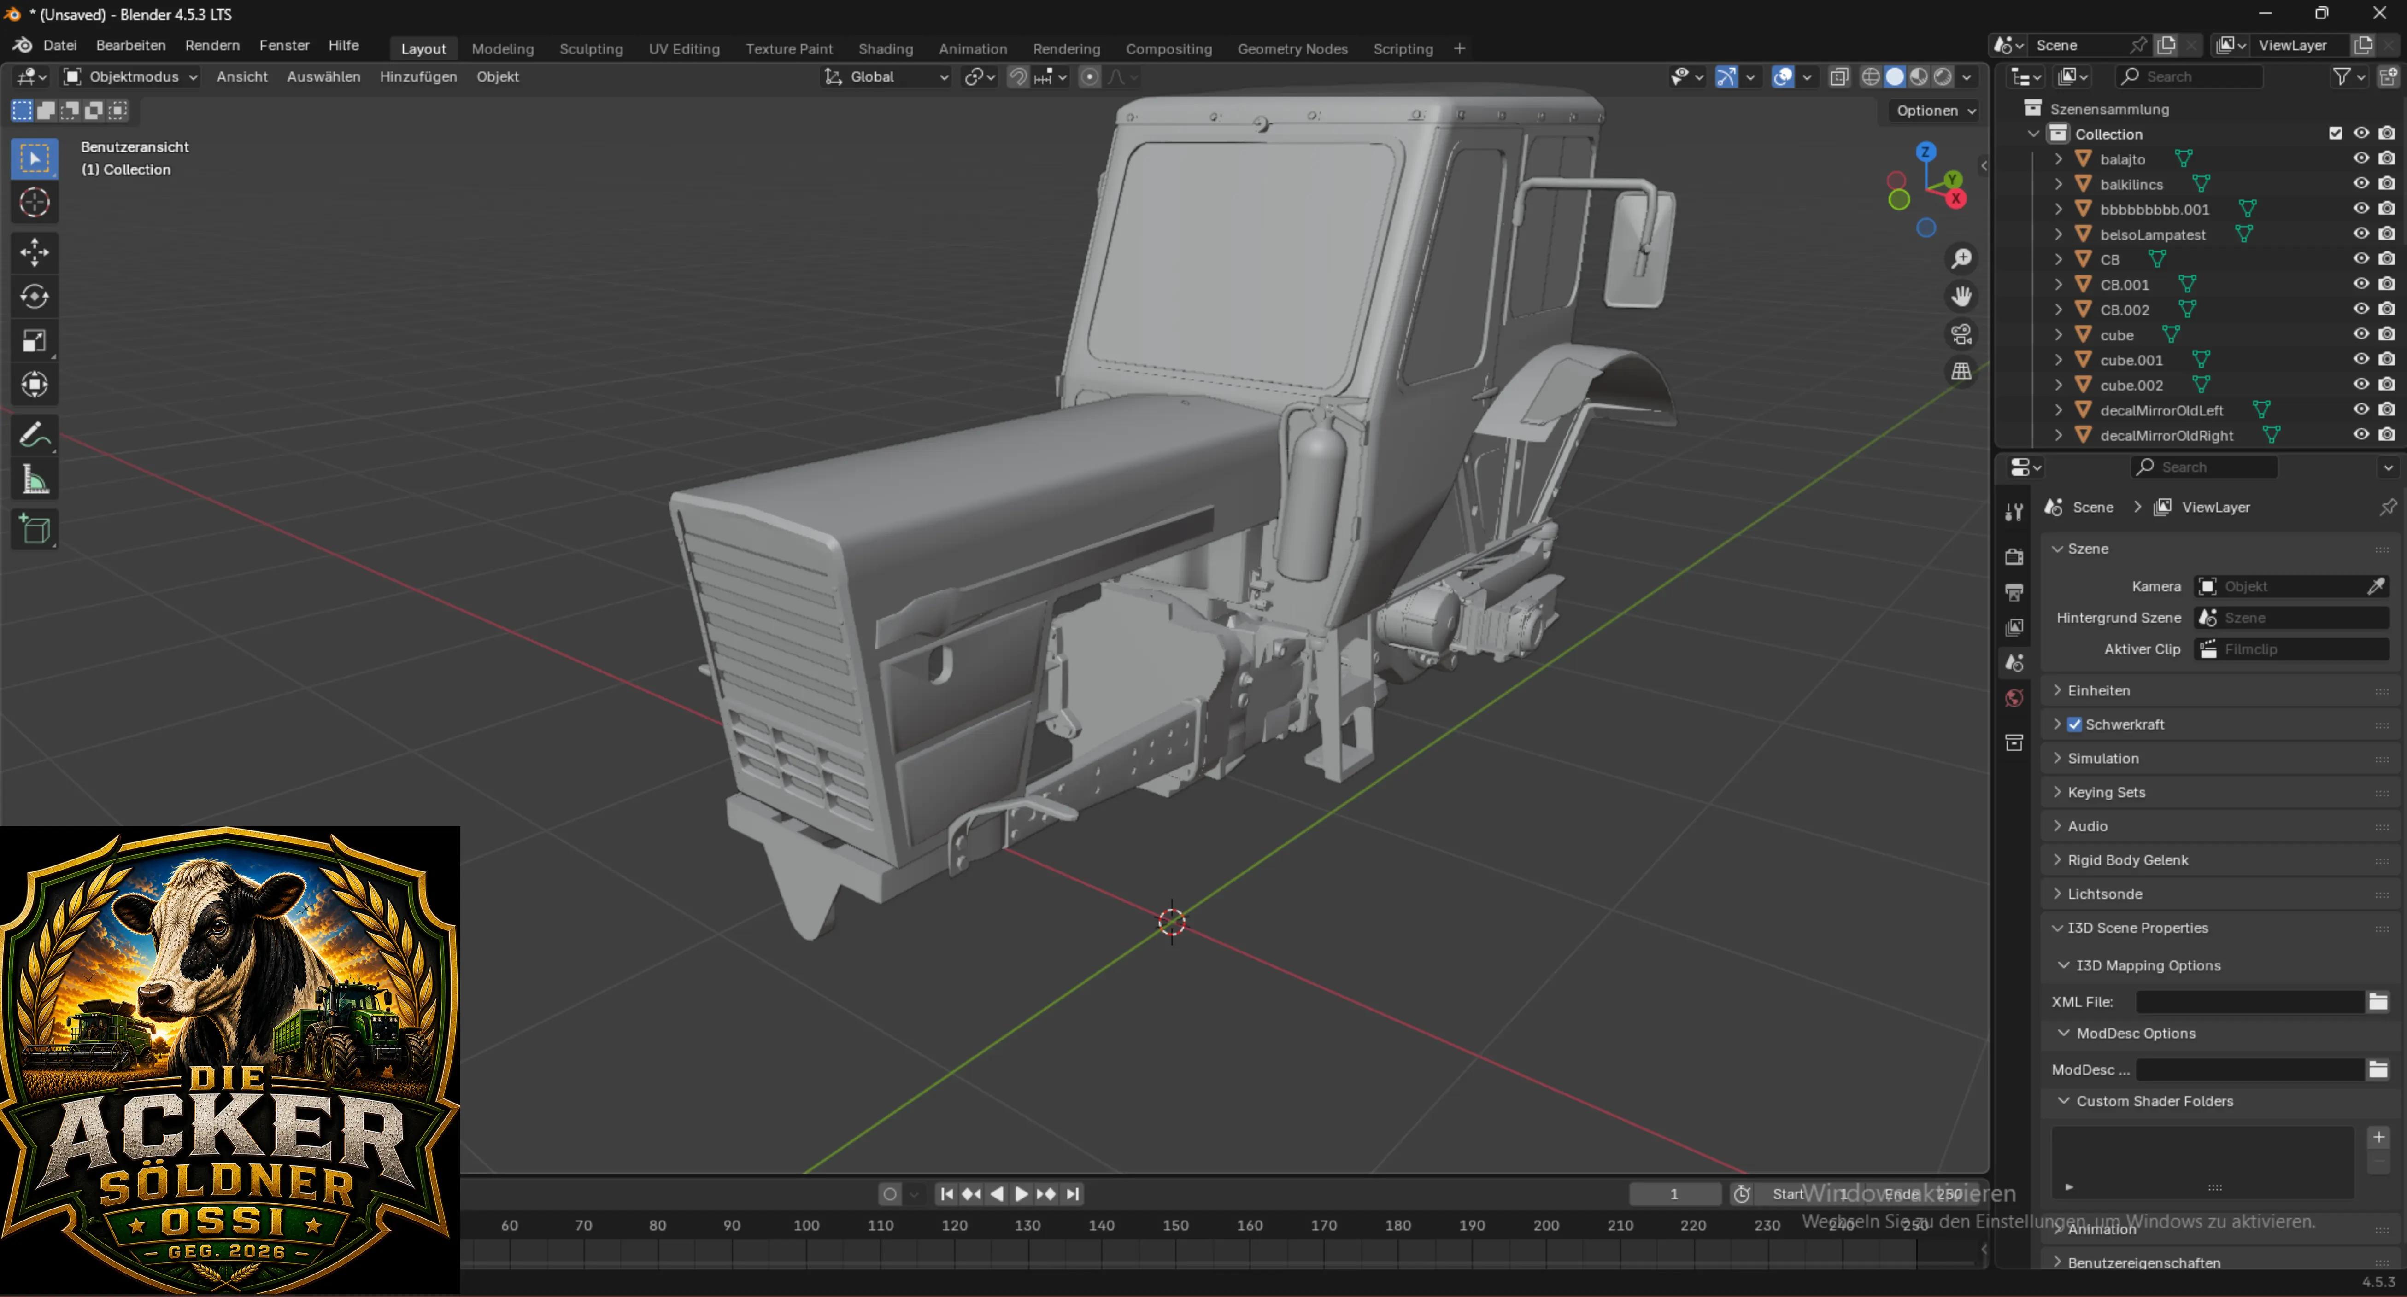Open the World properties tab
2407x1297 pixels.
tap(2014, 698)
